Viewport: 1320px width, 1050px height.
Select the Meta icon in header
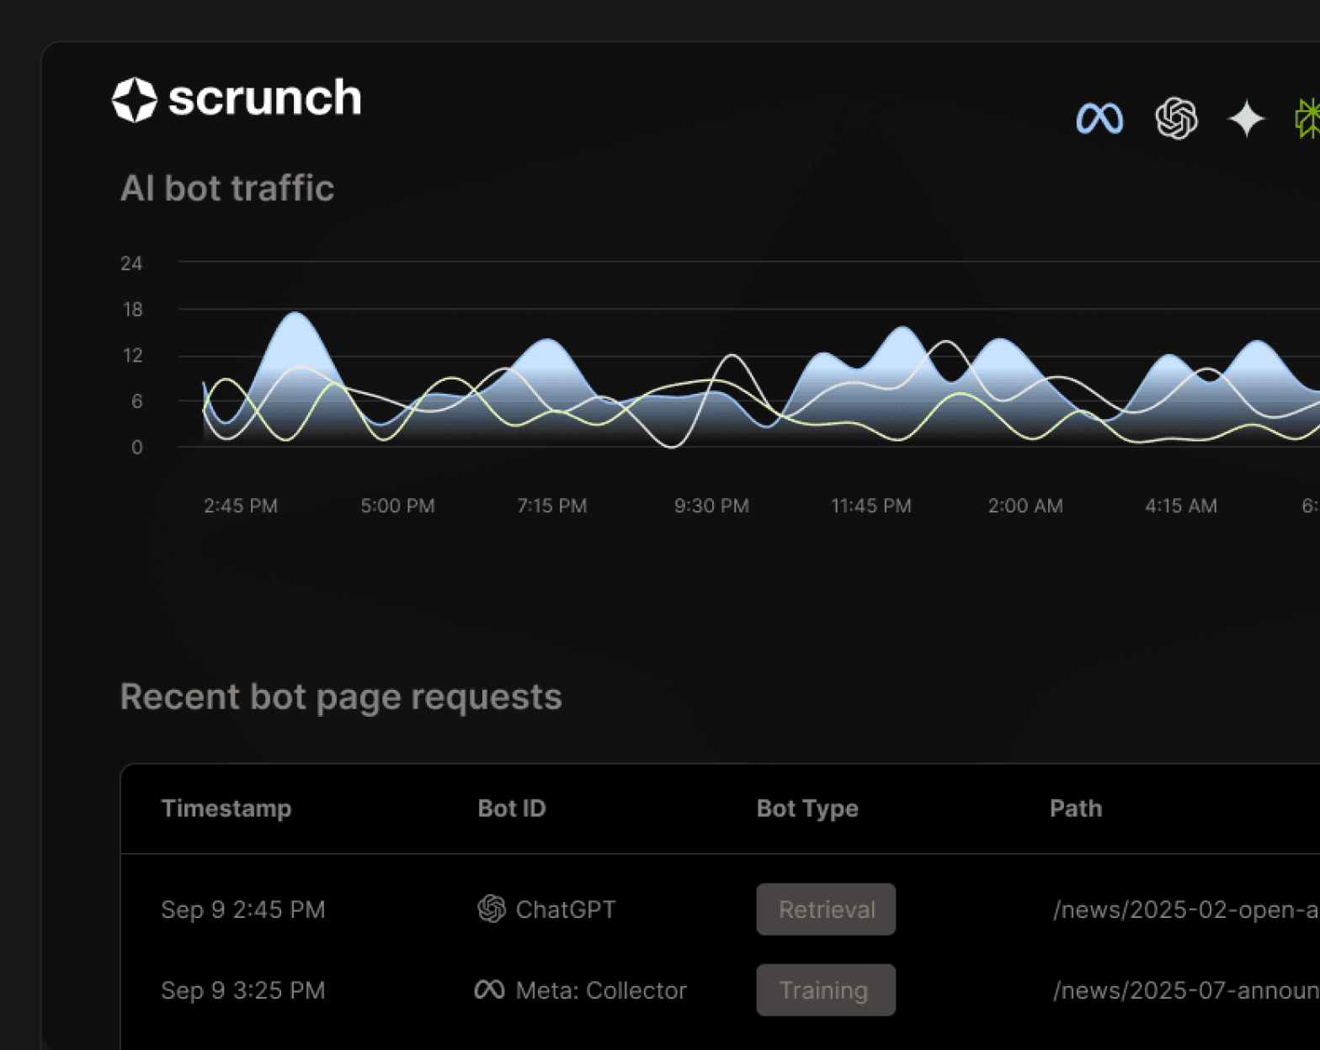point(1099,119)
